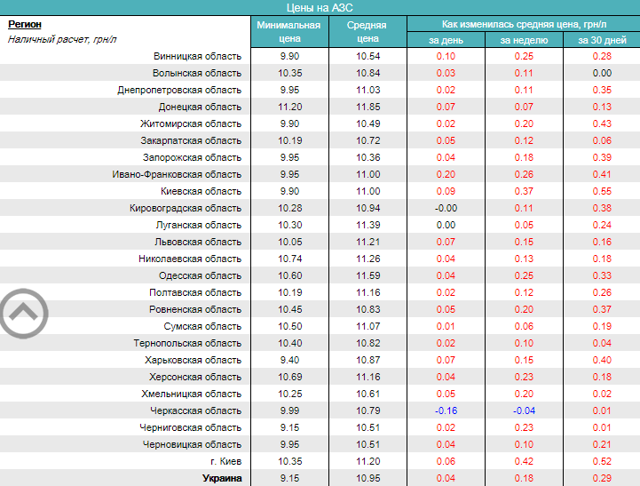The height and width of the screenshot is (486, 640).
Task: Select the 'Украина' total row label
Action: [x=221, y=478]
